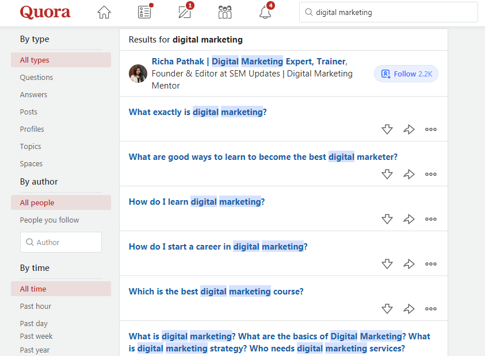Click the Author search field
The image size is (485, 356).
click(61, 242)
